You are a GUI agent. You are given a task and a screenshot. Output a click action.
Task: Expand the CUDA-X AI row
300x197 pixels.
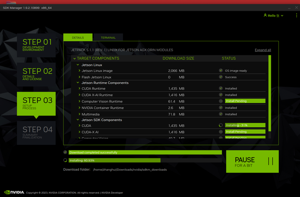coord(80,132)
